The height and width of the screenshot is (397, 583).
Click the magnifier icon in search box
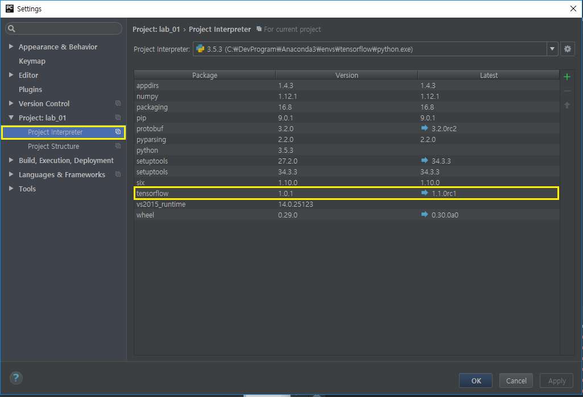click(11, 28)
